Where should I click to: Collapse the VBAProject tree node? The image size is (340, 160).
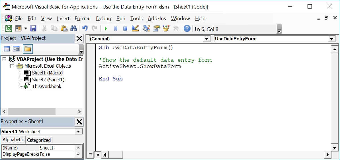4,59
